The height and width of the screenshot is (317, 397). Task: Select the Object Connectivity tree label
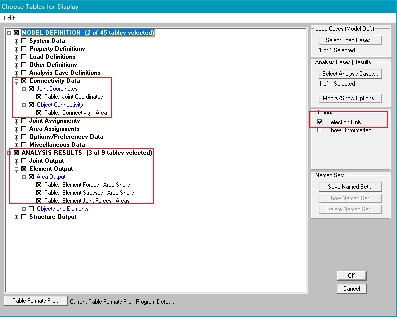tap(60, 105)
